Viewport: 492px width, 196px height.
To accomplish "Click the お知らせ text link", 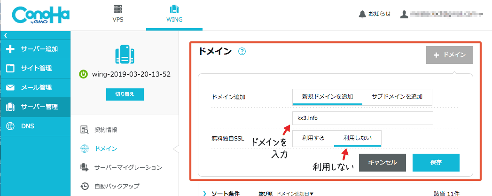I will (x=379, y=14).
